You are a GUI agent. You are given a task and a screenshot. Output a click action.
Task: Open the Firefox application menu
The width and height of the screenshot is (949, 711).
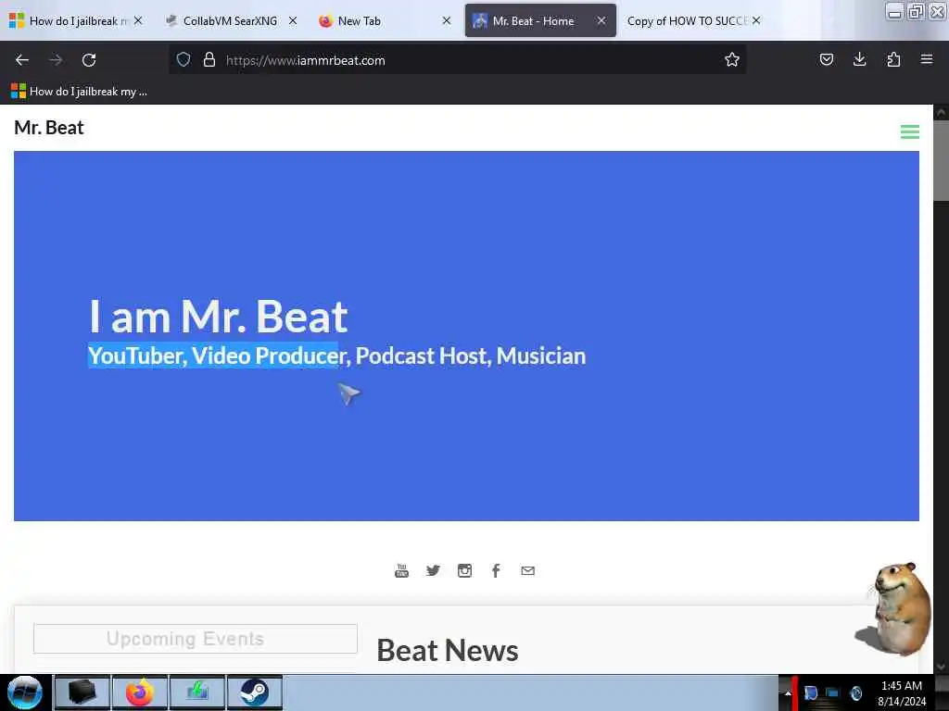927,59
